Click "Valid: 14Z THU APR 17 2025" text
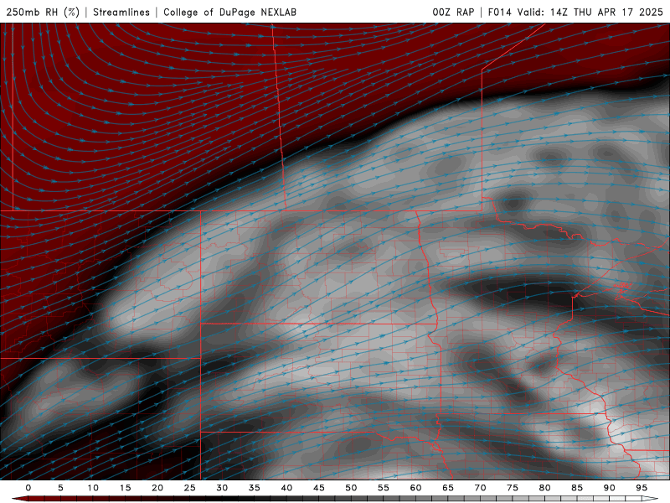670x503 pixels. [590, 12]
